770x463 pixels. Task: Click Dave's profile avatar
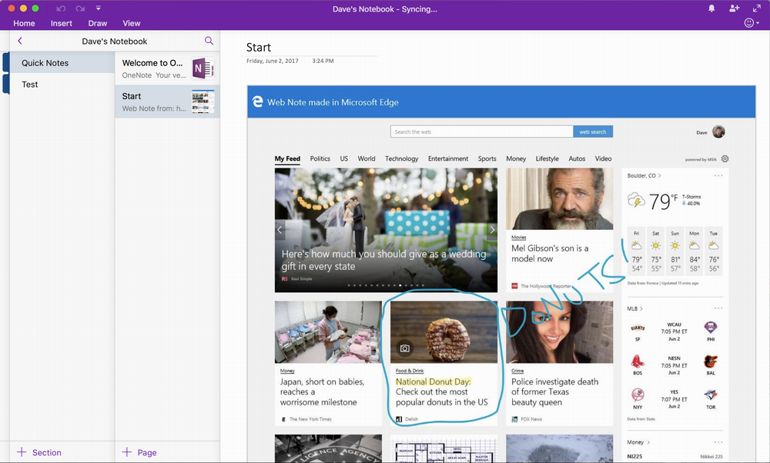(x=718, y=132)
